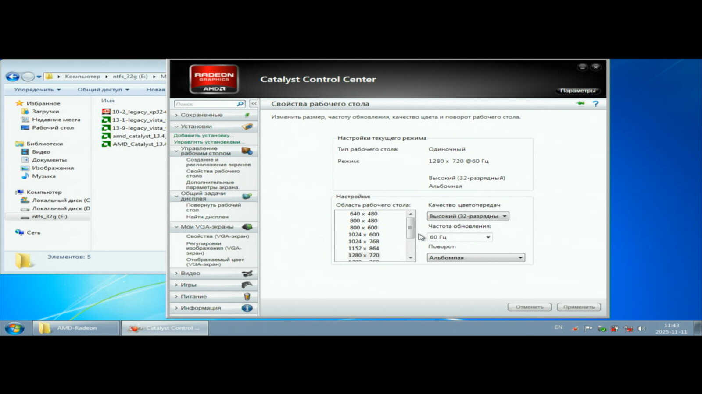
Task: Click the gamepad icon on Игры row
Action: (x=247, y=285)
